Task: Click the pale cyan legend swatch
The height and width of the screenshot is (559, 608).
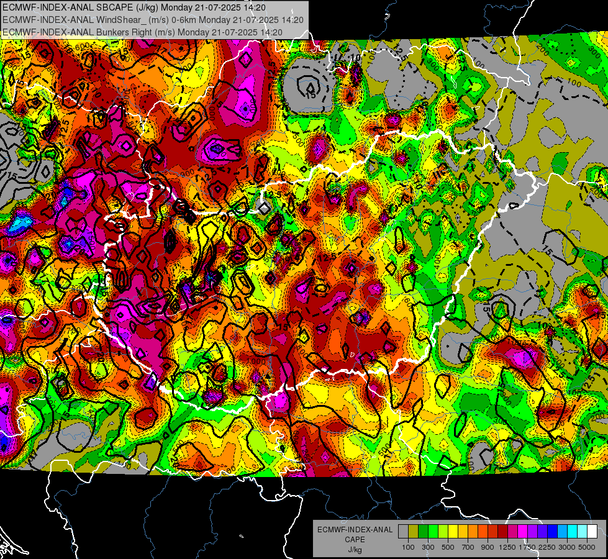Action: (x=583, y=532)
